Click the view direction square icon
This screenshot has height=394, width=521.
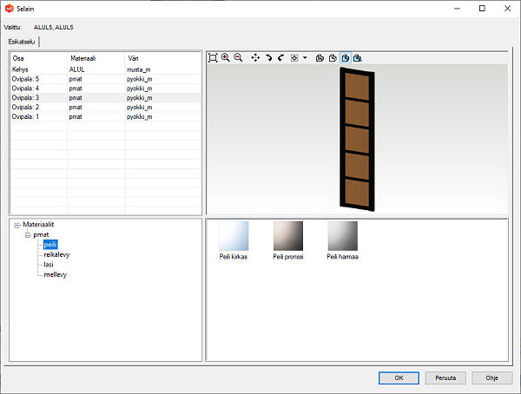tap(295, 57)
